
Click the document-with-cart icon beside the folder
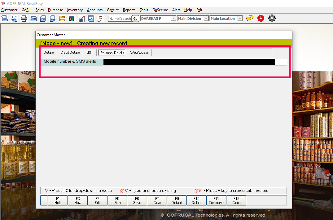[53, 19]
